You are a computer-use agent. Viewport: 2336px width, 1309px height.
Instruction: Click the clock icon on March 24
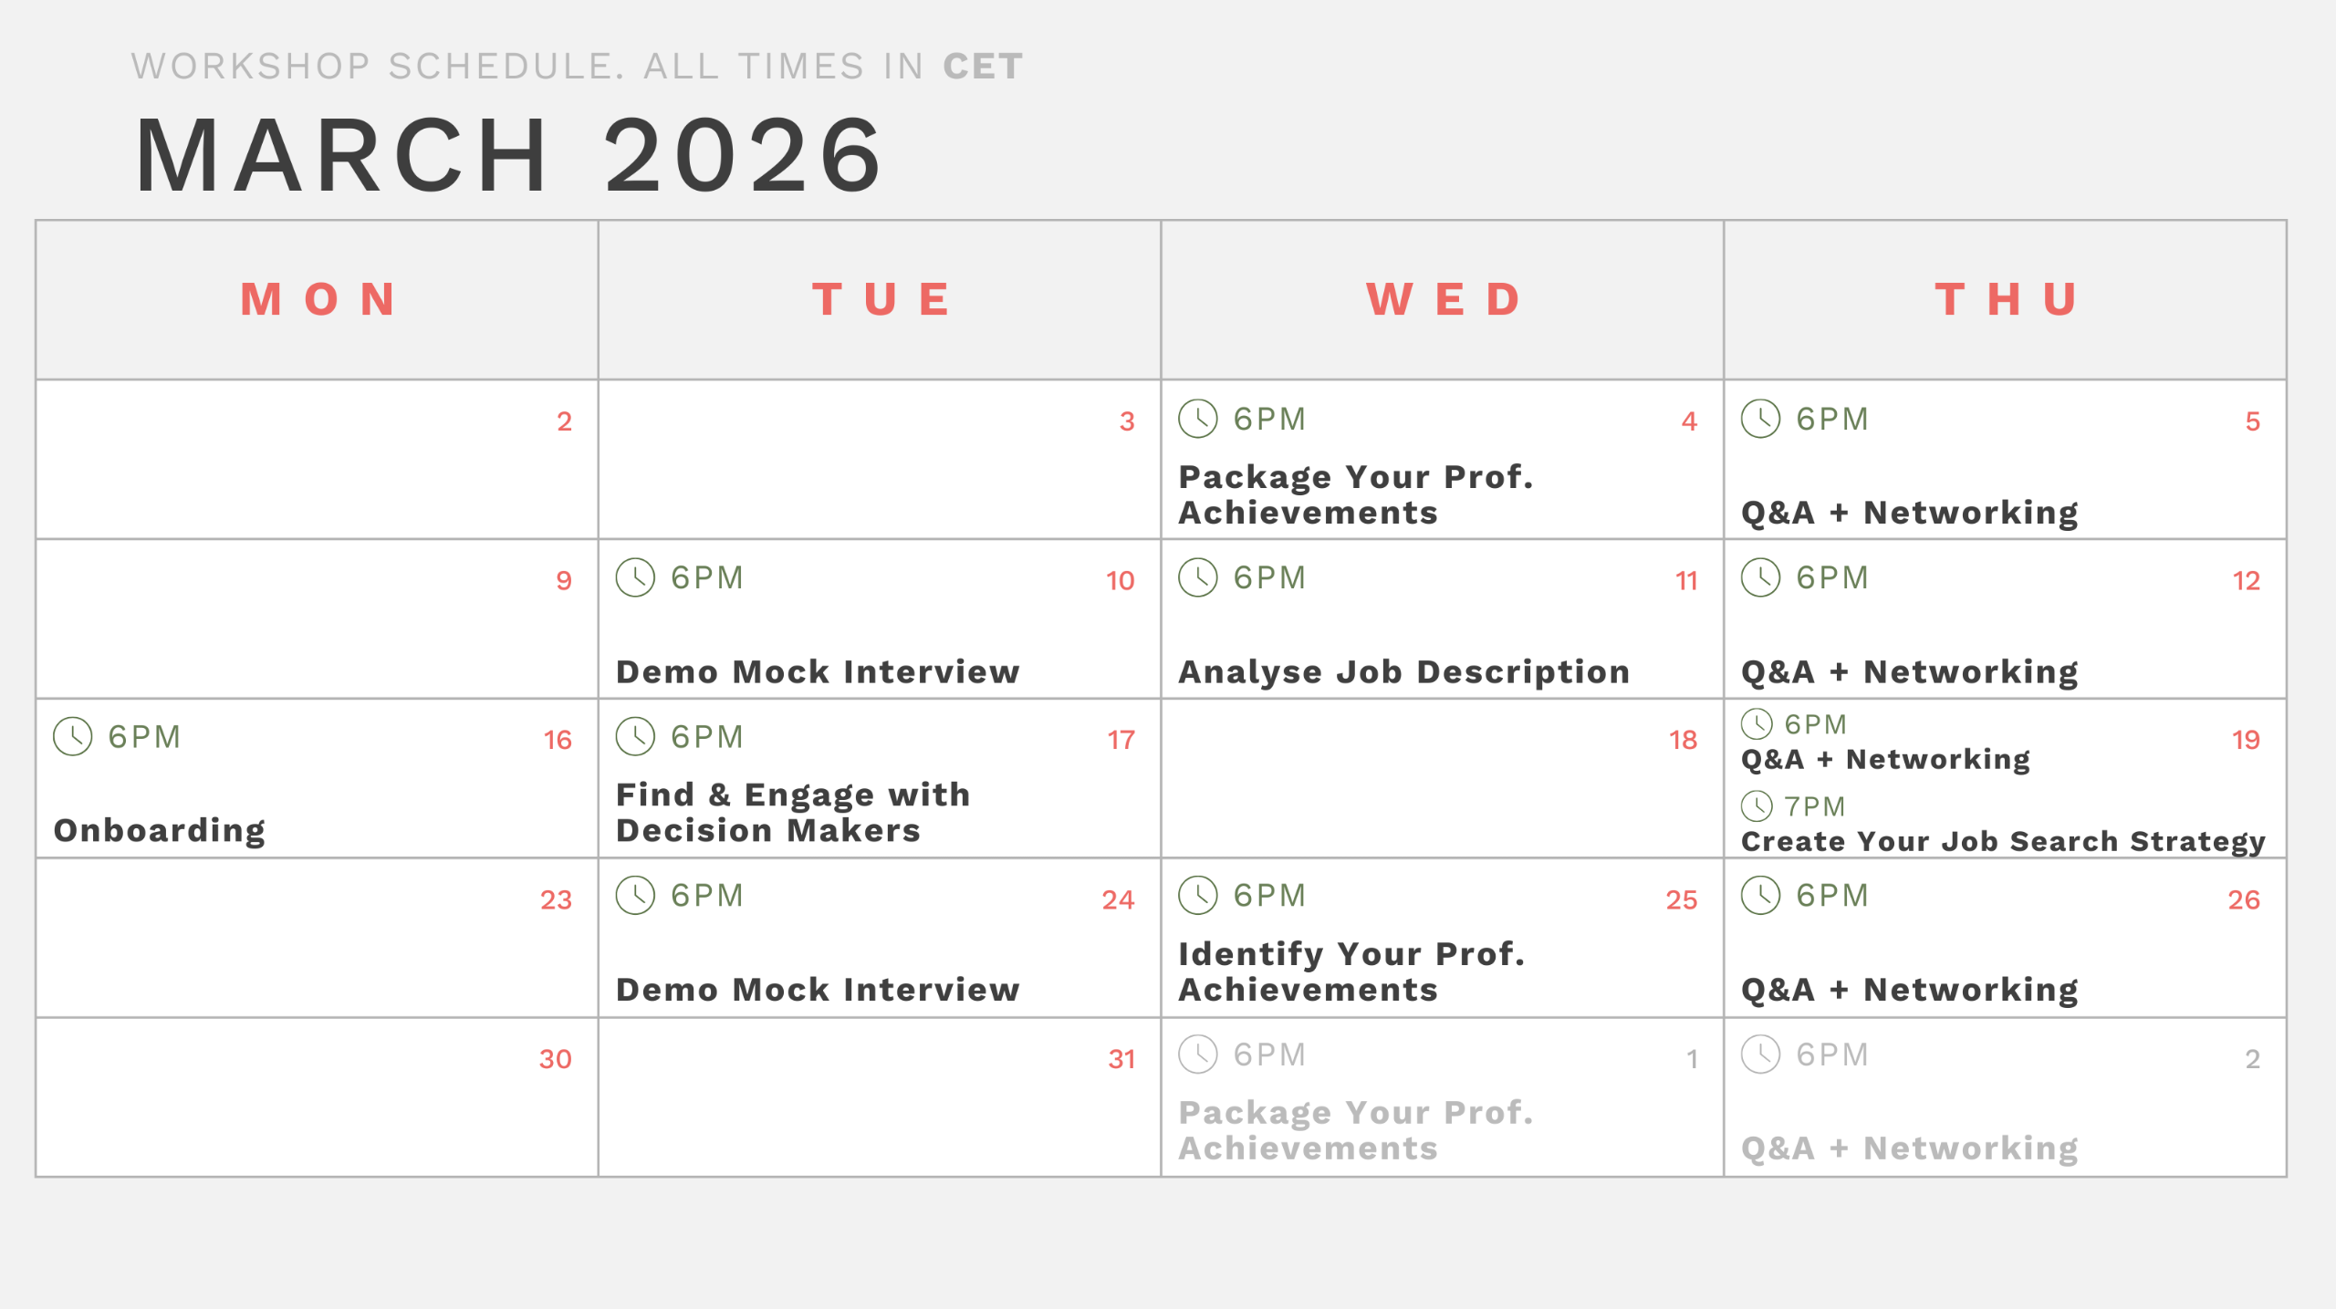(635, 895)
